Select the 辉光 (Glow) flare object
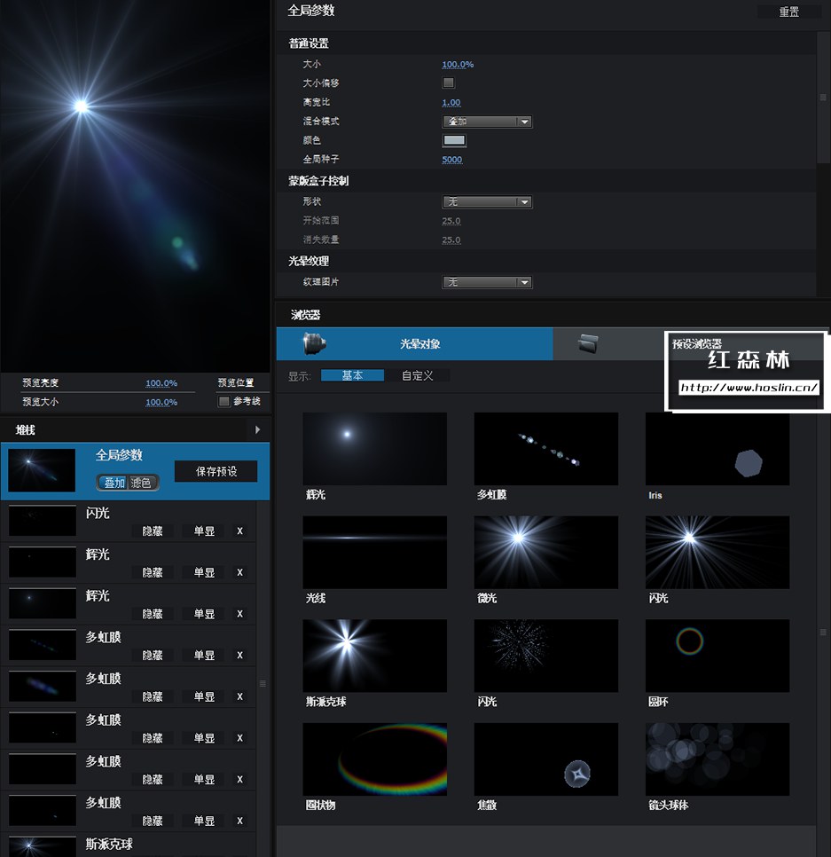 tap(374, 448)
